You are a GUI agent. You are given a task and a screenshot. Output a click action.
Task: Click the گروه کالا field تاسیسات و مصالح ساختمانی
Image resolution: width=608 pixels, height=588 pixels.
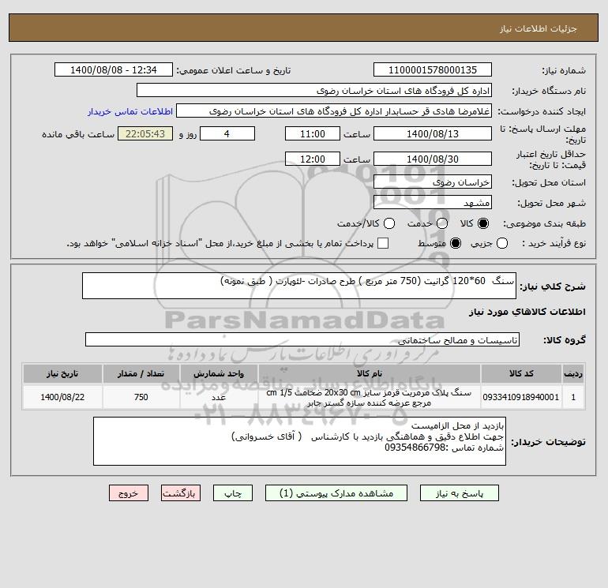click(302, 339)
